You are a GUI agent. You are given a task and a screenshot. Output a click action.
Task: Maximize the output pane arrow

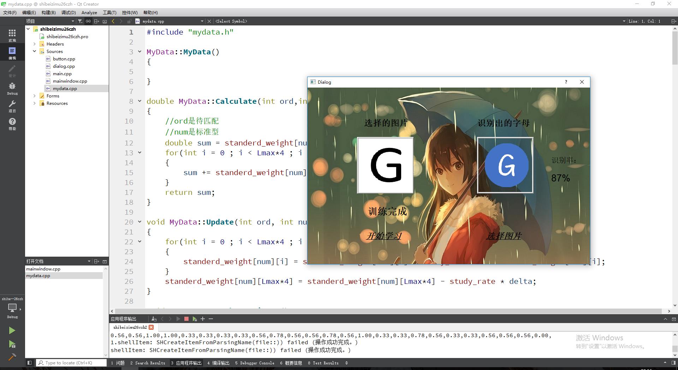665,319
